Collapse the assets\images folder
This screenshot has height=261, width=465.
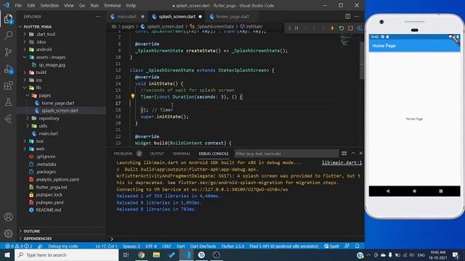[25, 57]
